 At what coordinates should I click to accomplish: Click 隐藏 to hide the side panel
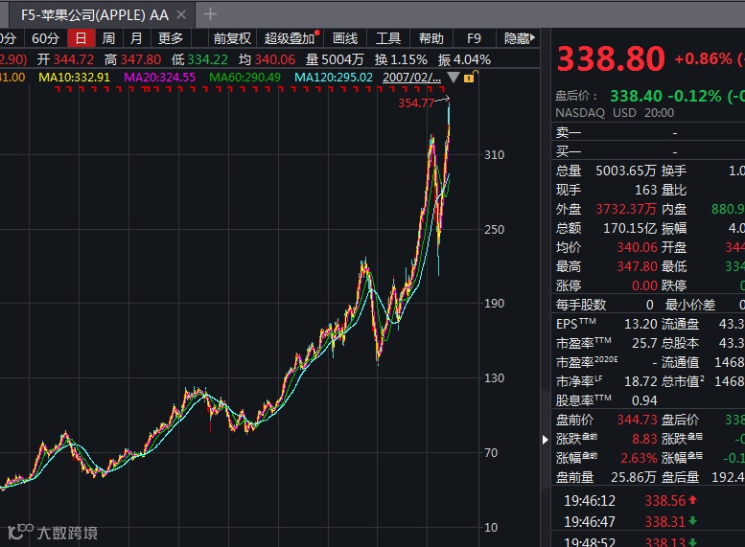[520, 38]
